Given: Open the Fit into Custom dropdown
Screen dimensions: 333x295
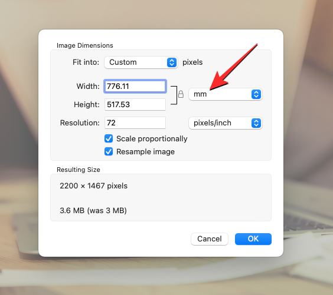Looking at the screenshot, I should click(x=141, y=62).
